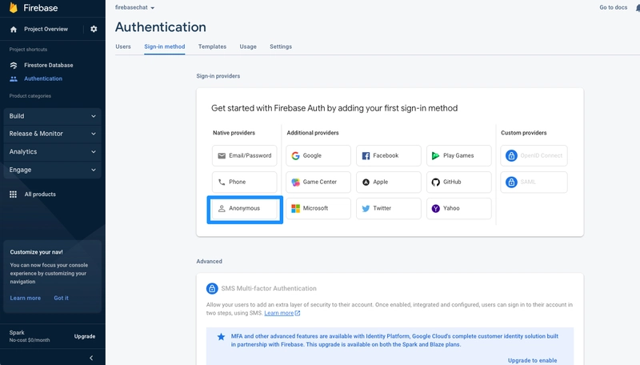Click the SAML lock icon
The height and width of the screenshot is (365, 640).
[x=511, y=182]
